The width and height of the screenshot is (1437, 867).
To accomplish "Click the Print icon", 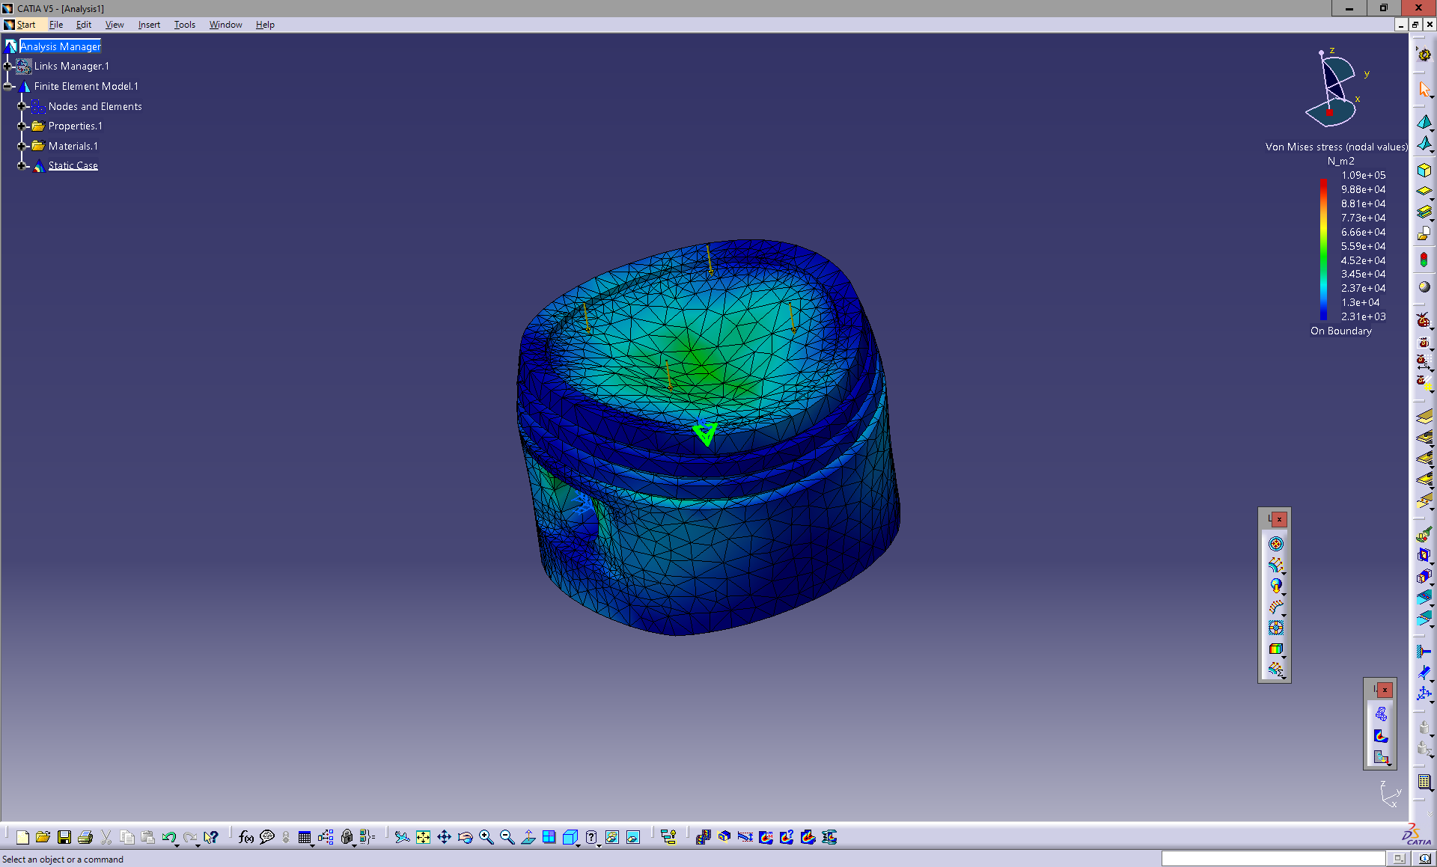I will click(x=85, y=837).
